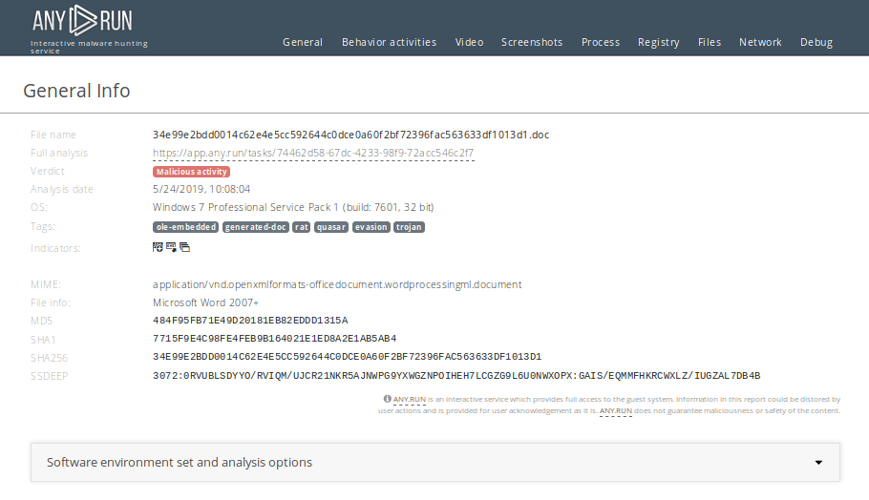This screenshot has height=500, width=869.
Task: Select the Network tab
Action: click(760, 42)
